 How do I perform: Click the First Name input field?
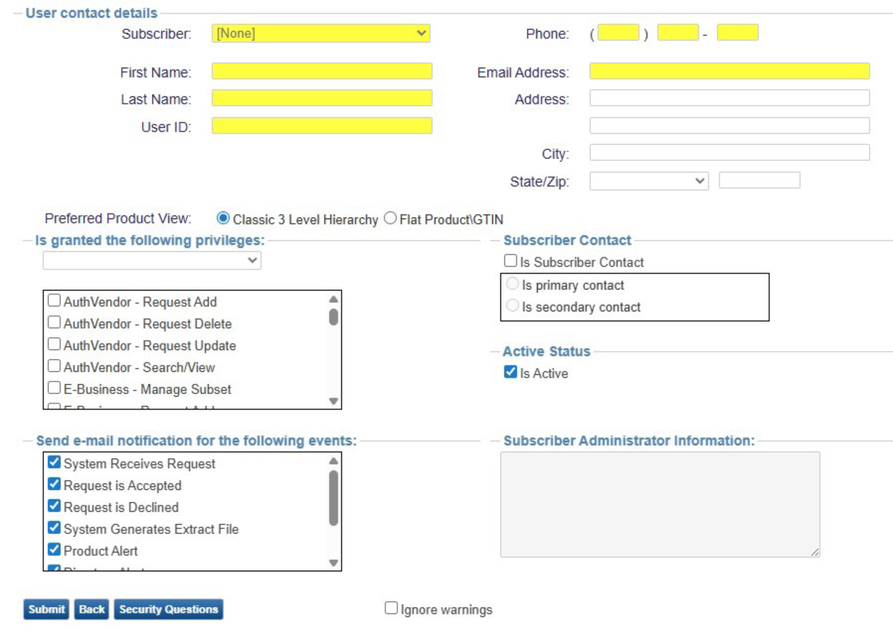[x=322, y=71]
